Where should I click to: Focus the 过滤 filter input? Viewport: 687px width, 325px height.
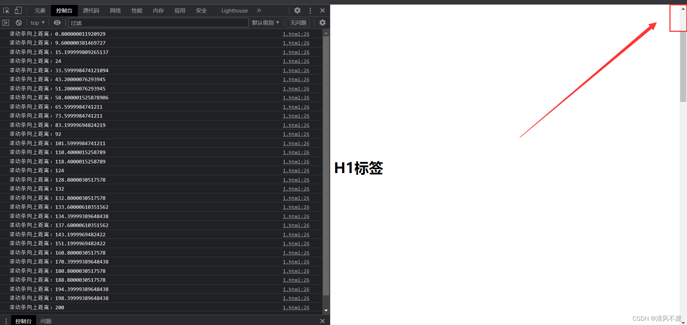pos(158,23)
